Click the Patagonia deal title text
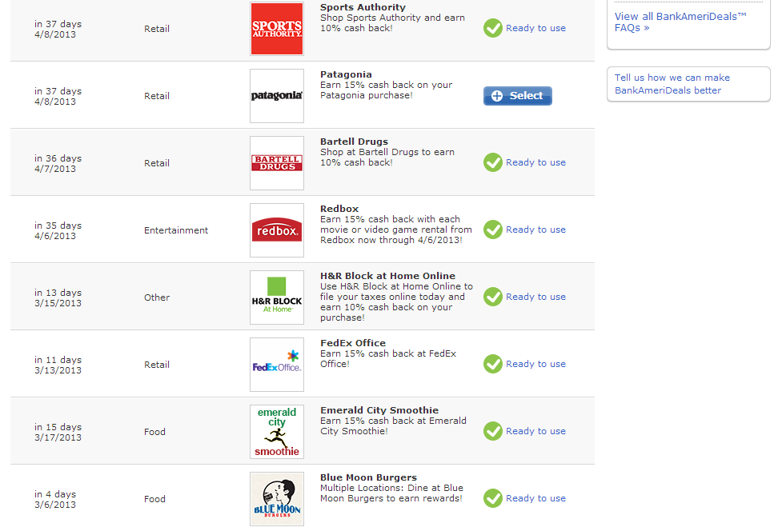Screen dimensions: 782x527 tap(346, 74)
